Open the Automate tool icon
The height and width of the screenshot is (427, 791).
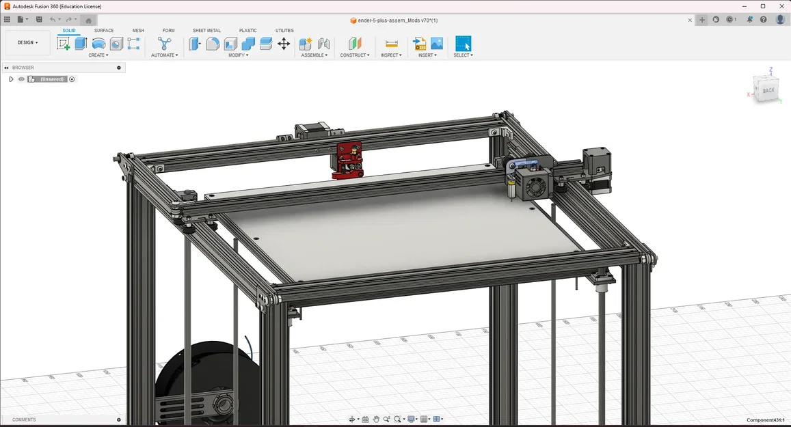point(164,44)
